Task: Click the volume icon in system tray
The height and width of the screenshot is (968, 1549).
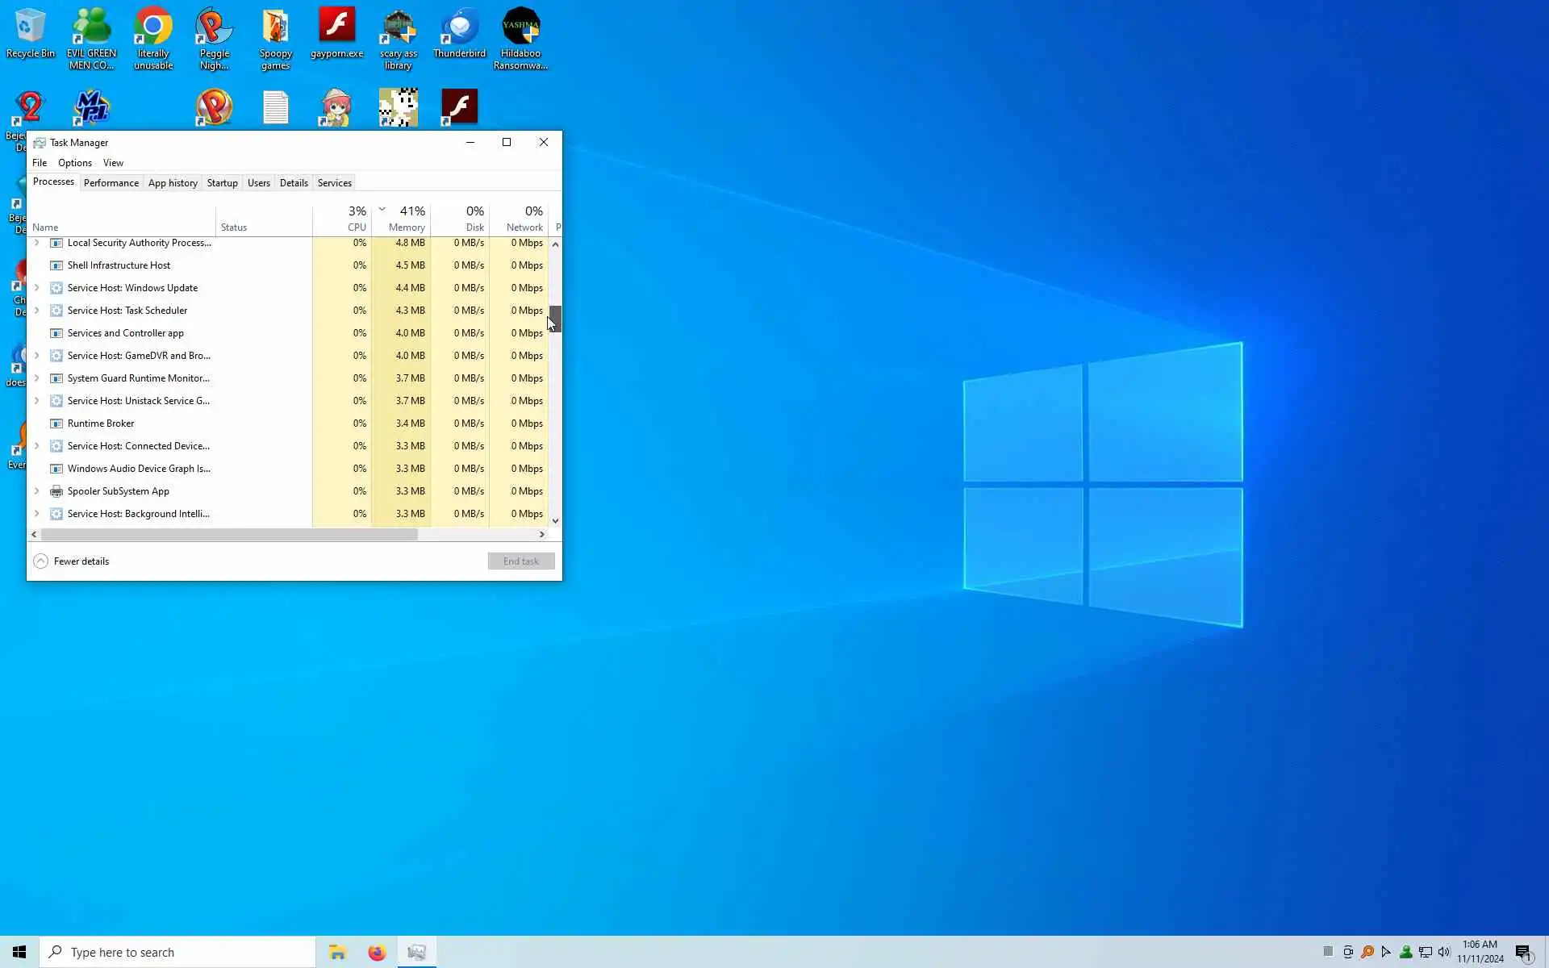Action: 1444,953
